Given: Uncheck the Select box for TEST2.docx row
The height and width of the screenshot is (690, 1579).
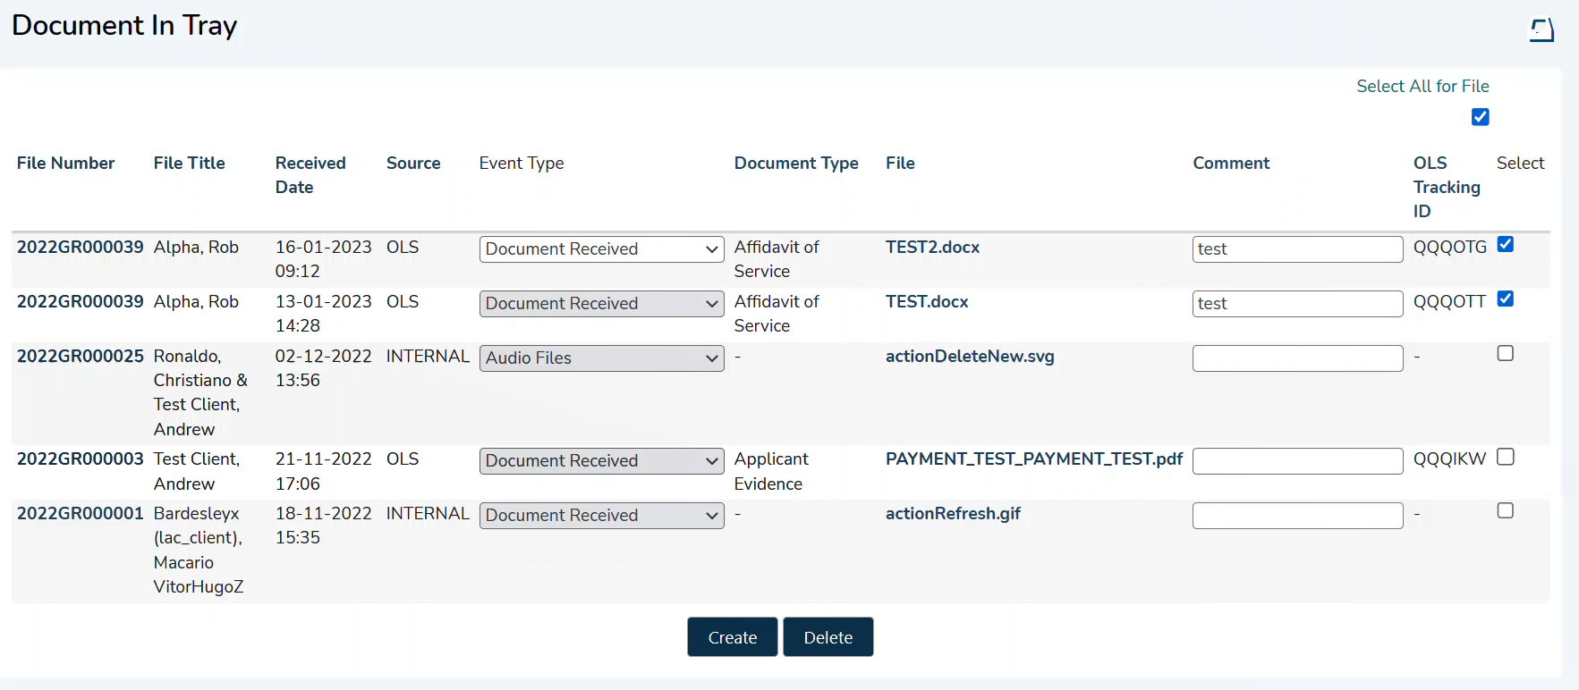Looking at the screenshot, I should pos(1506,244).
